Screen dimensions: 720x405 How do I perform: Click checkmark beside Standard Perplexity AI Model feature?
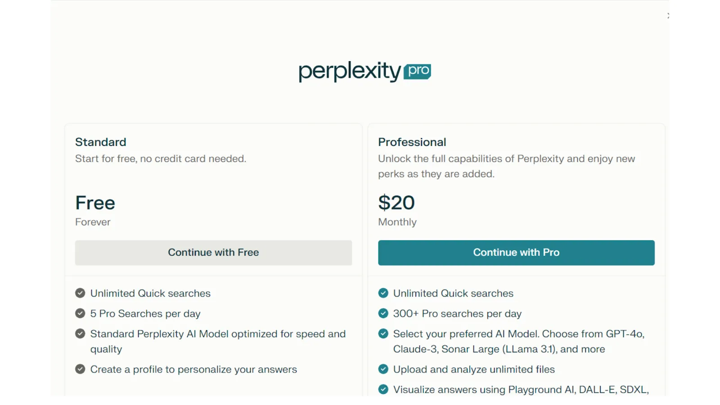click(80, 333)
